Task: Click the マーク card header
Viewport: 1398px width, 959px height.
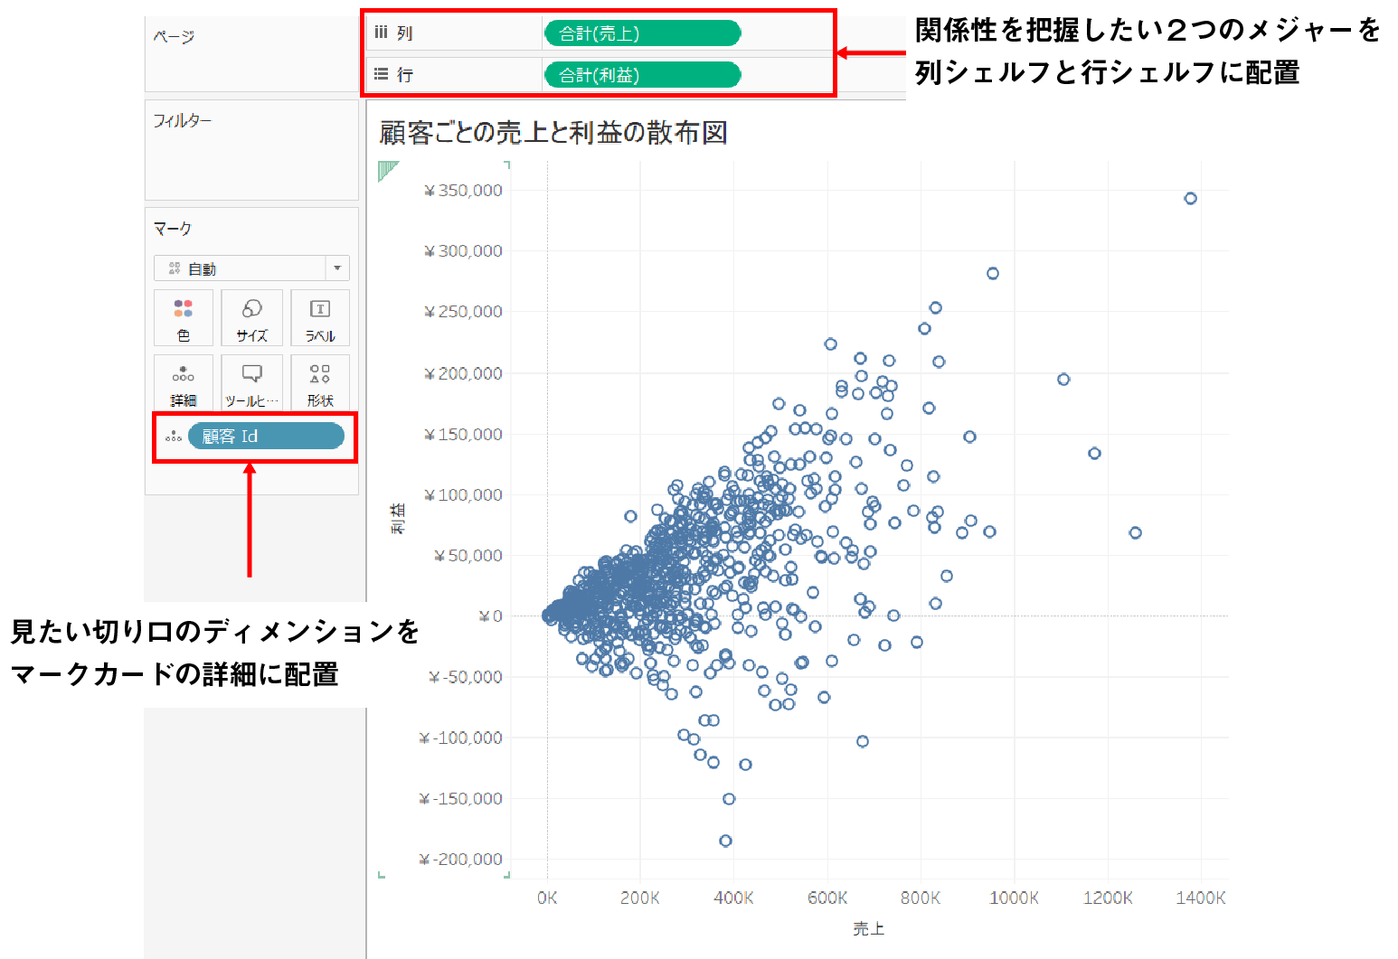Action: [172, 229]
